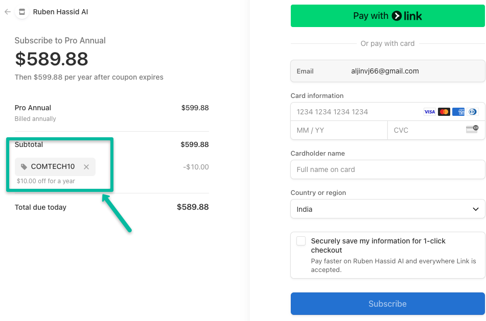Open the Country or region dropdown
This screenshot has width=486, height=321.
coord(387,209)
